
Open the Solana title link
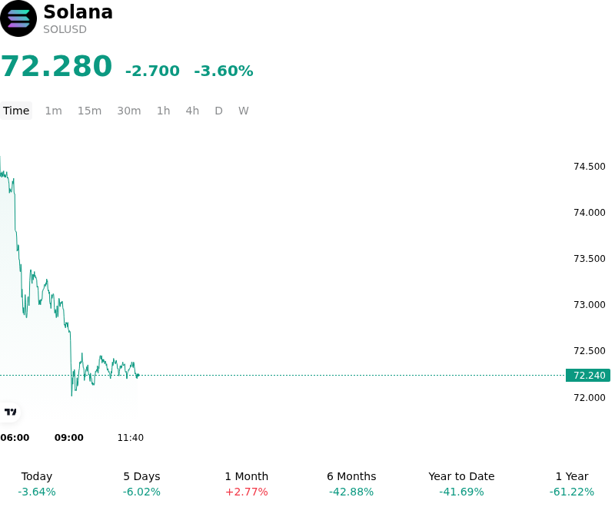tap(78, 12)
